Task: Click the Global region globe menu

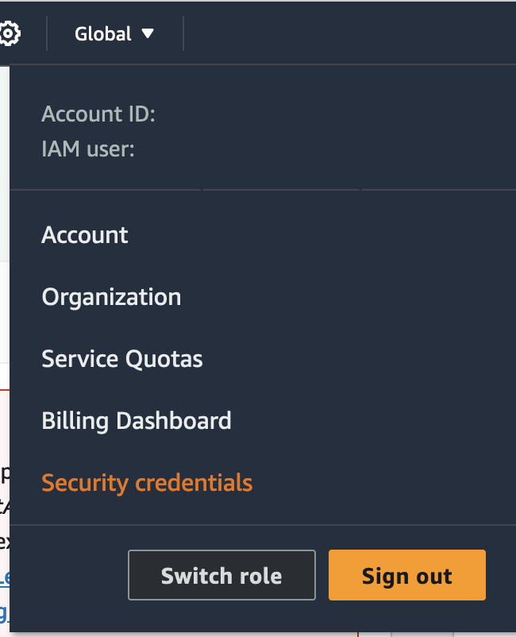Action: coord(102,33)
